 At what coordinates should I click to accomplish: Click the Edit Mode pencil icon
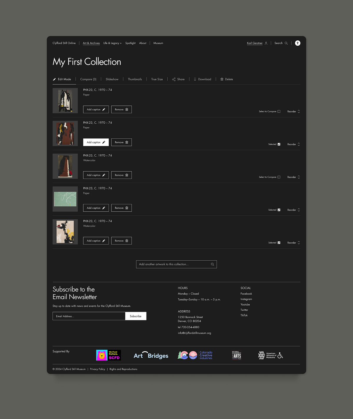click(54, 79)
